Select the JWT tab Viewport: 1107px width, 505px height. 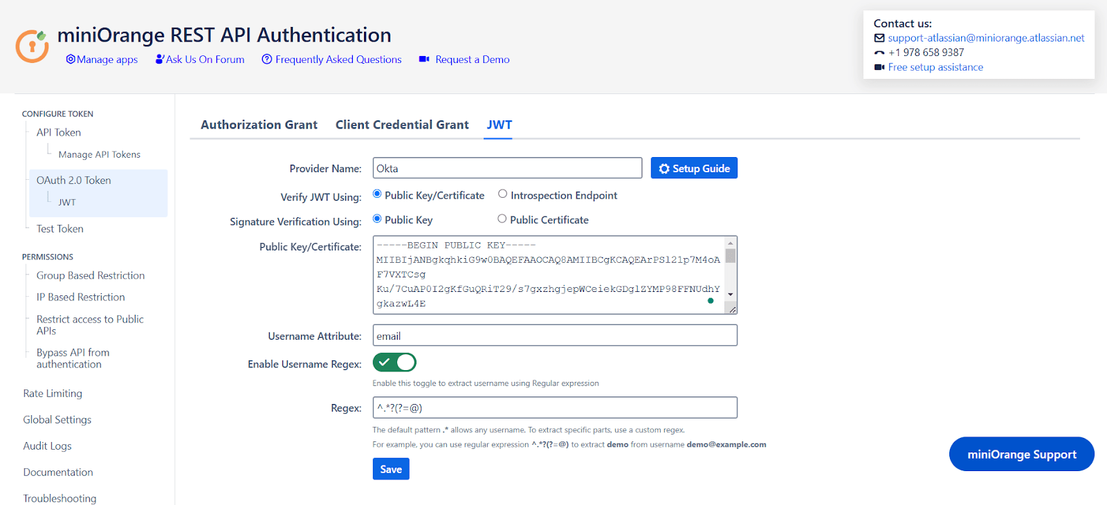tap(499, 125)
